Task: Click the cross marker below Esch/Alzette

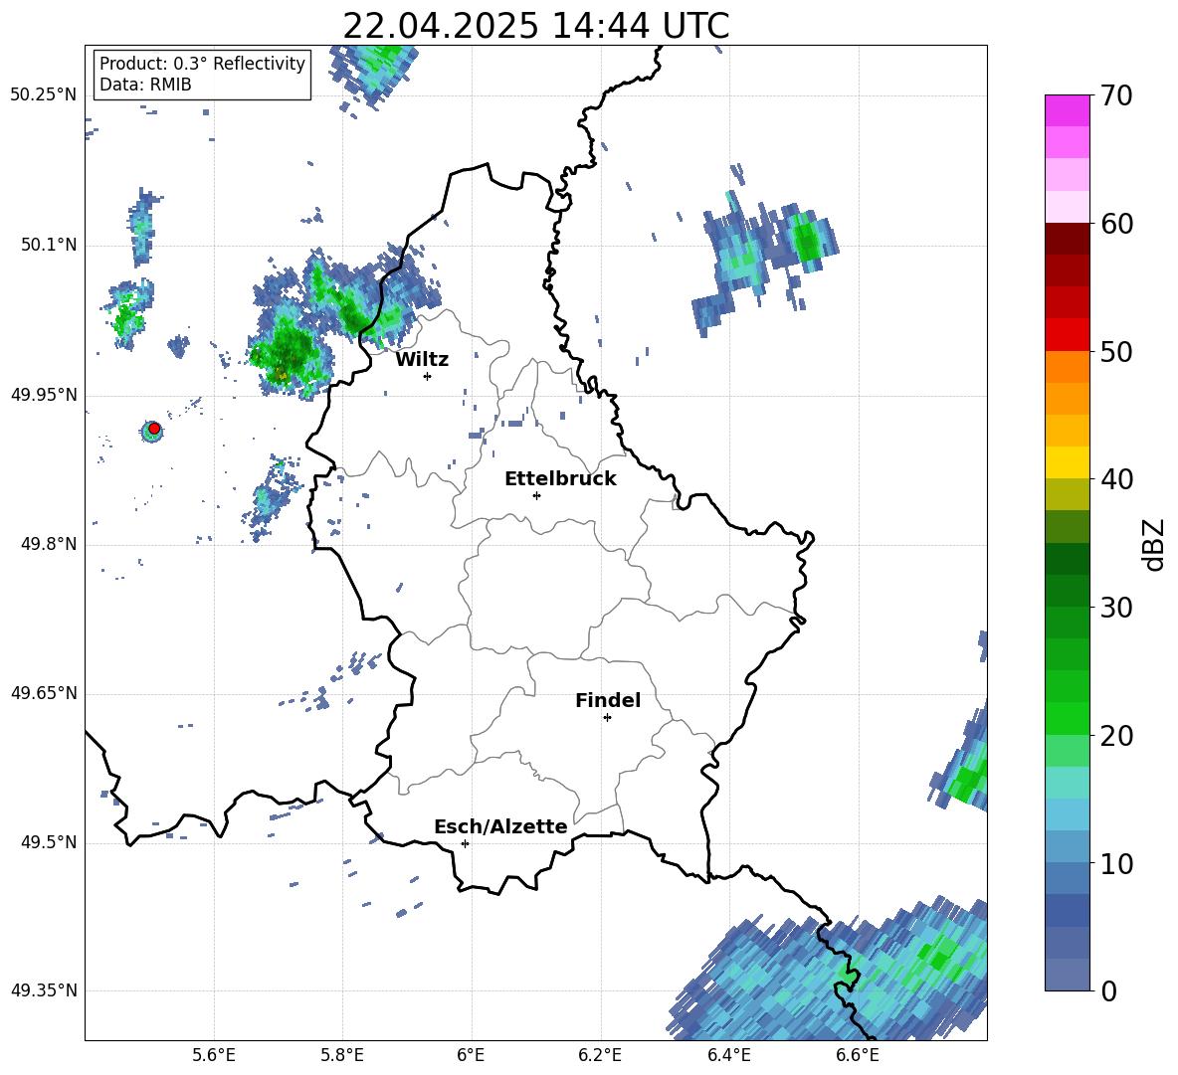Action: click(465, 843)
